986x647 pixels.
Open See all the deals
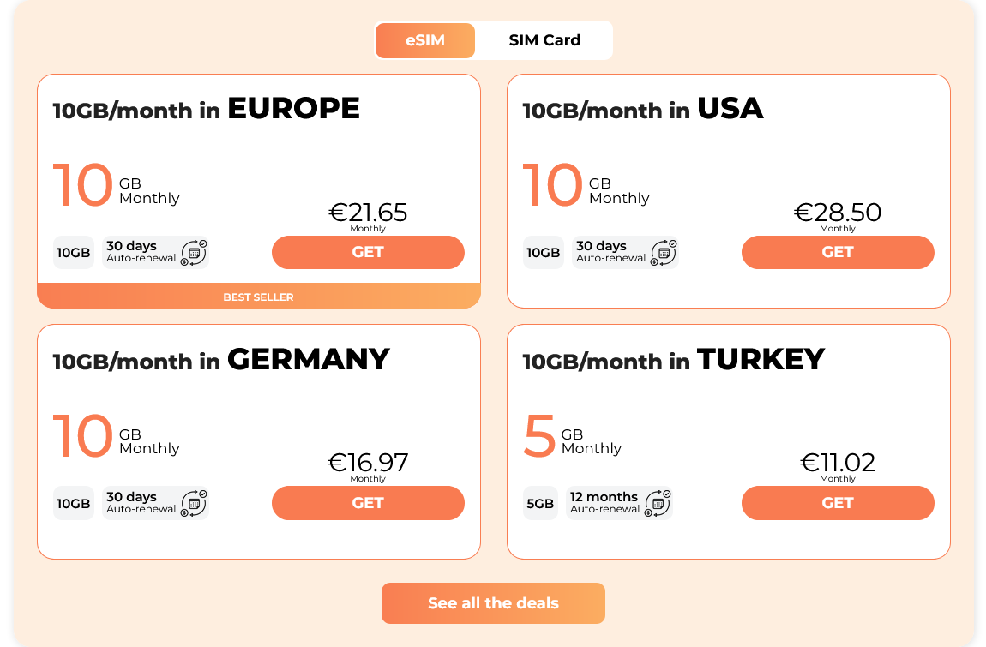493,603
